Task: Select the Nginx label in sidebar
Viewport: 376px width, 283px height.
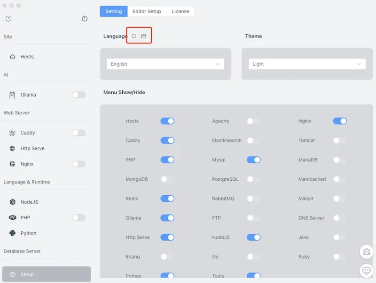Action: pyautogui.click(x=27, y=164)
